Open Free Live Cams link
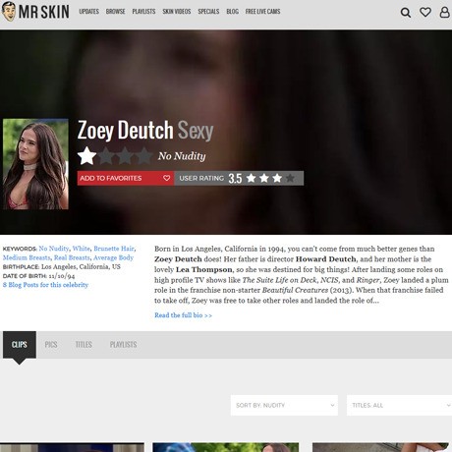Screen dimensions: 452x452 click(x=262, y=12)
